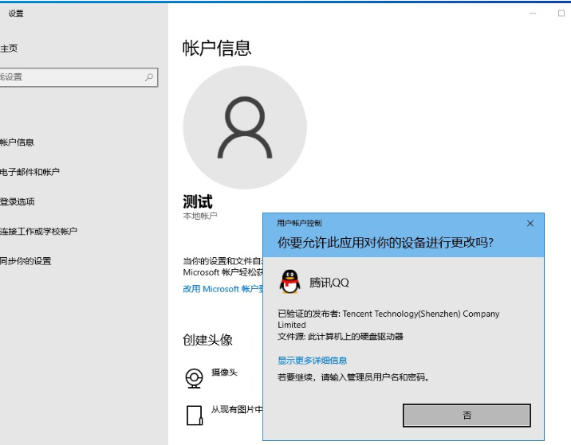
Task: Open 电子邮件和帐户 settings page
Action: tap(30, 172)
